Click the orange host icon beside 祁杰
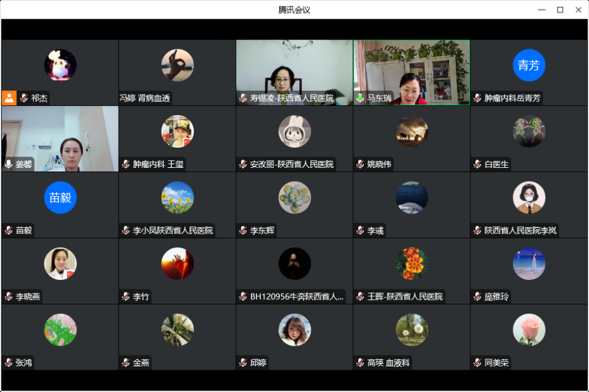This screenshot has height=392, width=589. pos(9,98)
